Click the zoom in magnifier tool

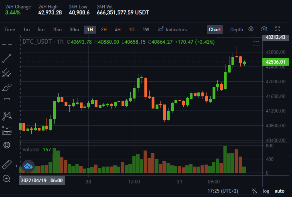[6, 179]
